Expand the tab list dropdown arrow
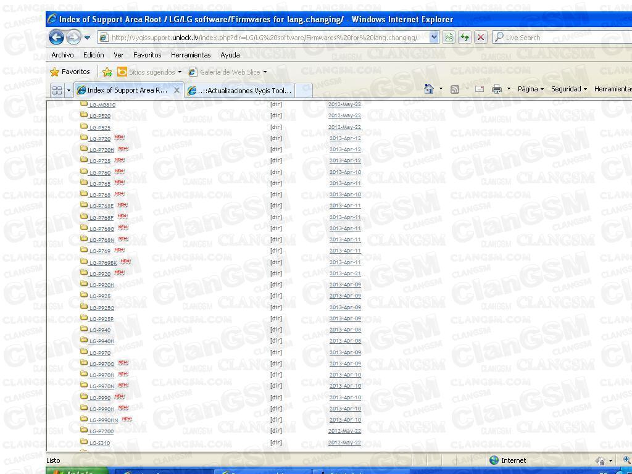This screenshot has height=474, width=632. click(x=69, y=90)
